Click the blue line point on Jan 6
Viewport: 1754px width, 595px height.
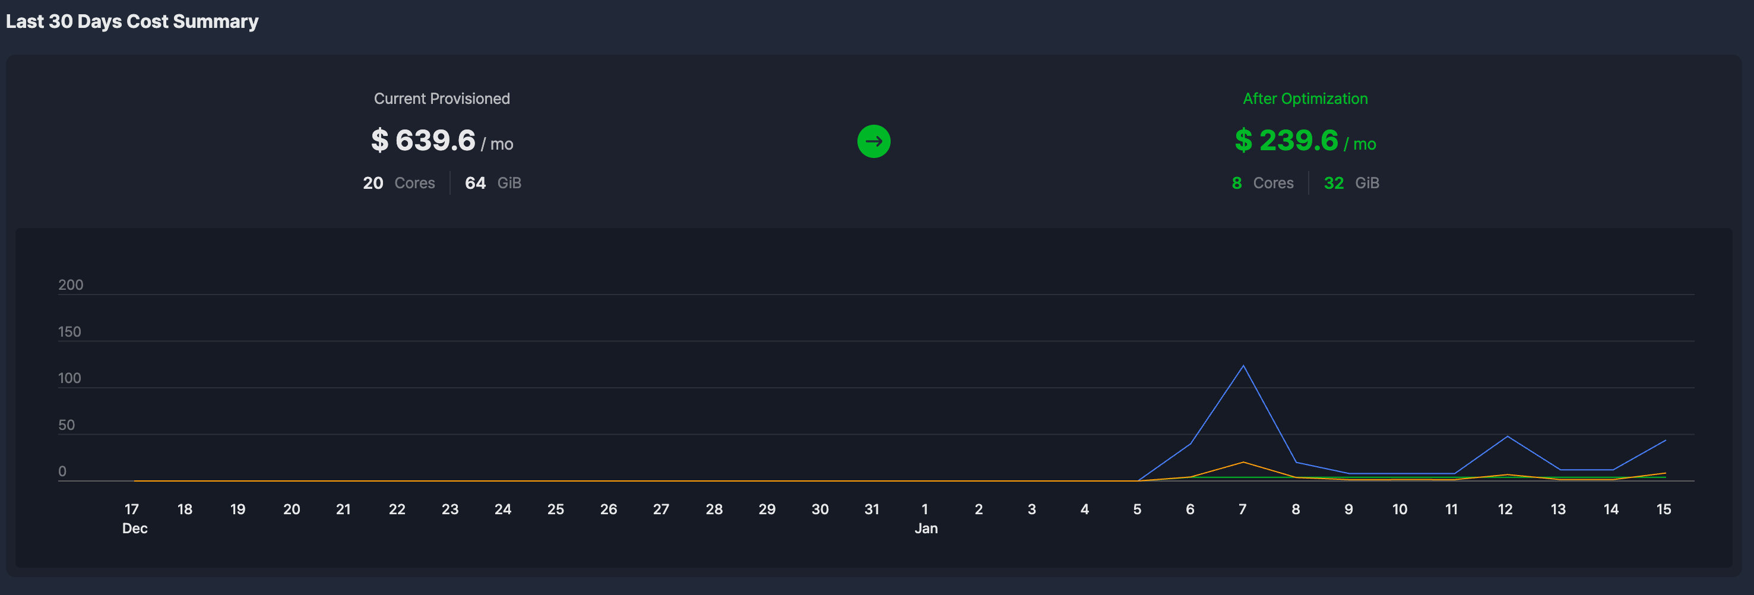[x=1190, y=444]
